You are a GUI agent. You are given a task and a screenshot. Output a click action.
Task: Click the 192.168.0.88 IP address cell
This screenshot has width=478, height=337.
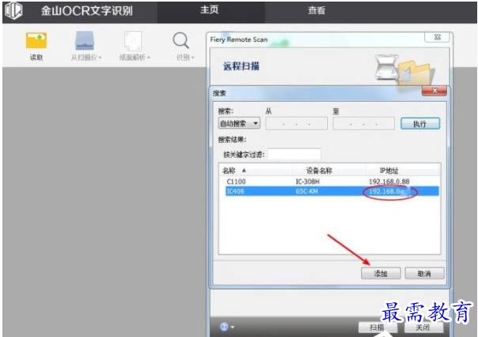389,182
